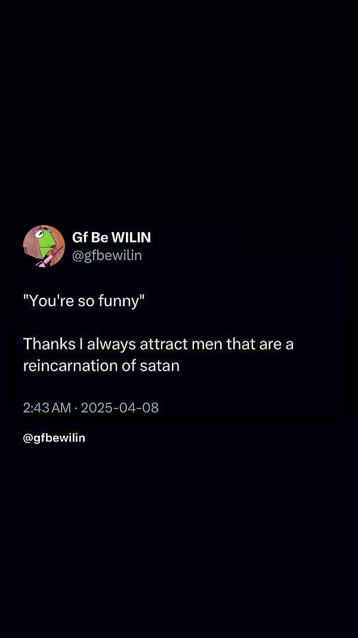Open the Gf Be WILIN display name

point(112,237)
